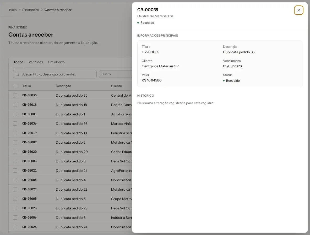Click the search magnifier icon
Image resolution: width=310 pixels, height=235 pixels.
point(17,74)
